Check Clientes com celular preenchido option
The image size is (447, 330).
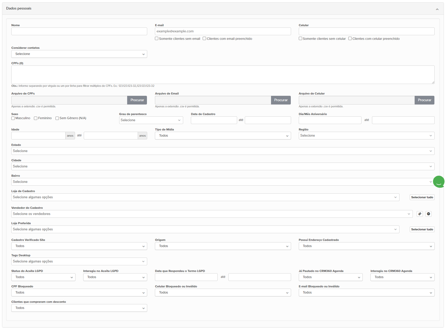tap(350, 39)
